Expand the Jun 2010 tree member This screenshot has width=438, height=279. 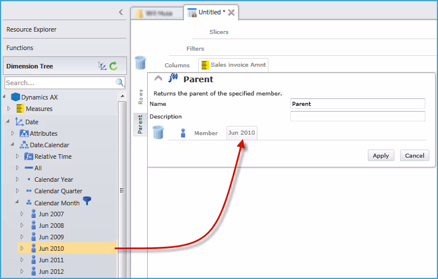[x=22, y=249]
